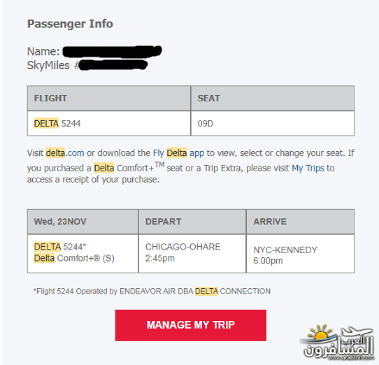Screen dimensions: 379x365
Task: Select the DELTA 5244 flight cell
Action: click(109, 123)
